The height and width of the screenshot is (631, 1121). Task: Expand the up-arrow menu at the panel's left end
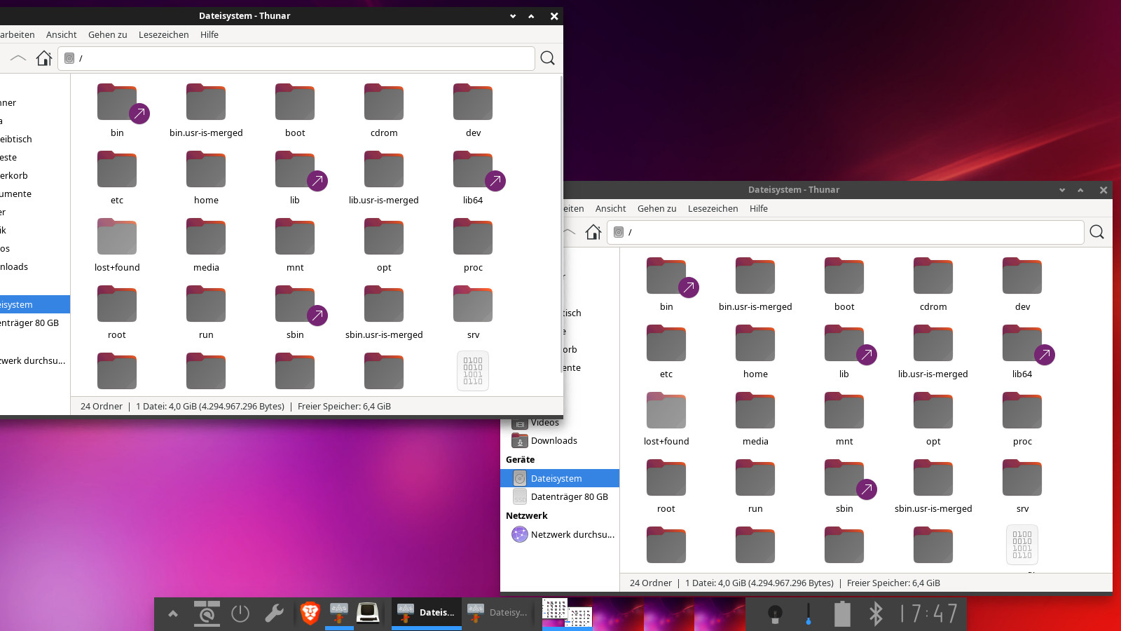coord(173,613)
